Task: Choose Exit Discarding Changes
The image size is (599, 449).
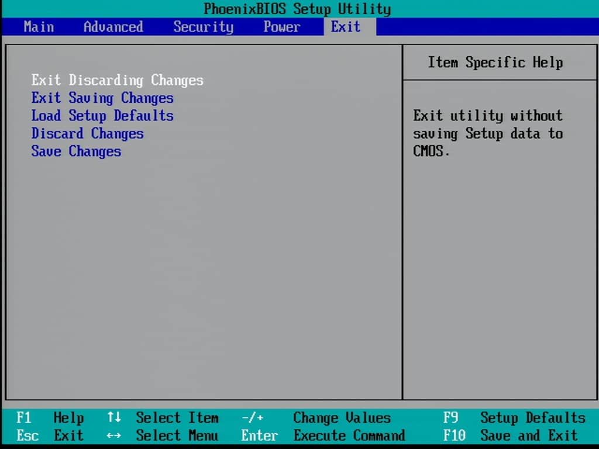Action: [117, 80]
